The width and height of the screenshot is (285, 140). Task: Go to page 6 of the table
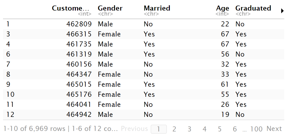coord(235,129)
